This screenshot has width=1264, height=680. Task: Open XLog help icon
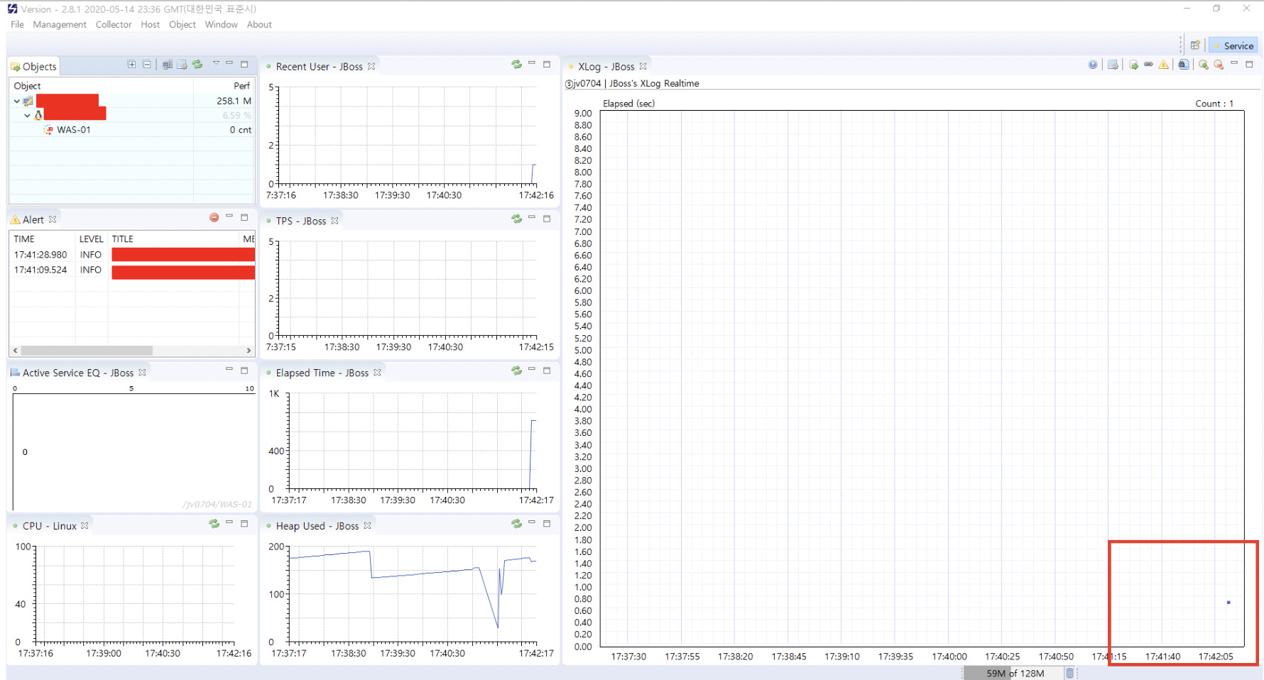click(x=1093, y=65)
